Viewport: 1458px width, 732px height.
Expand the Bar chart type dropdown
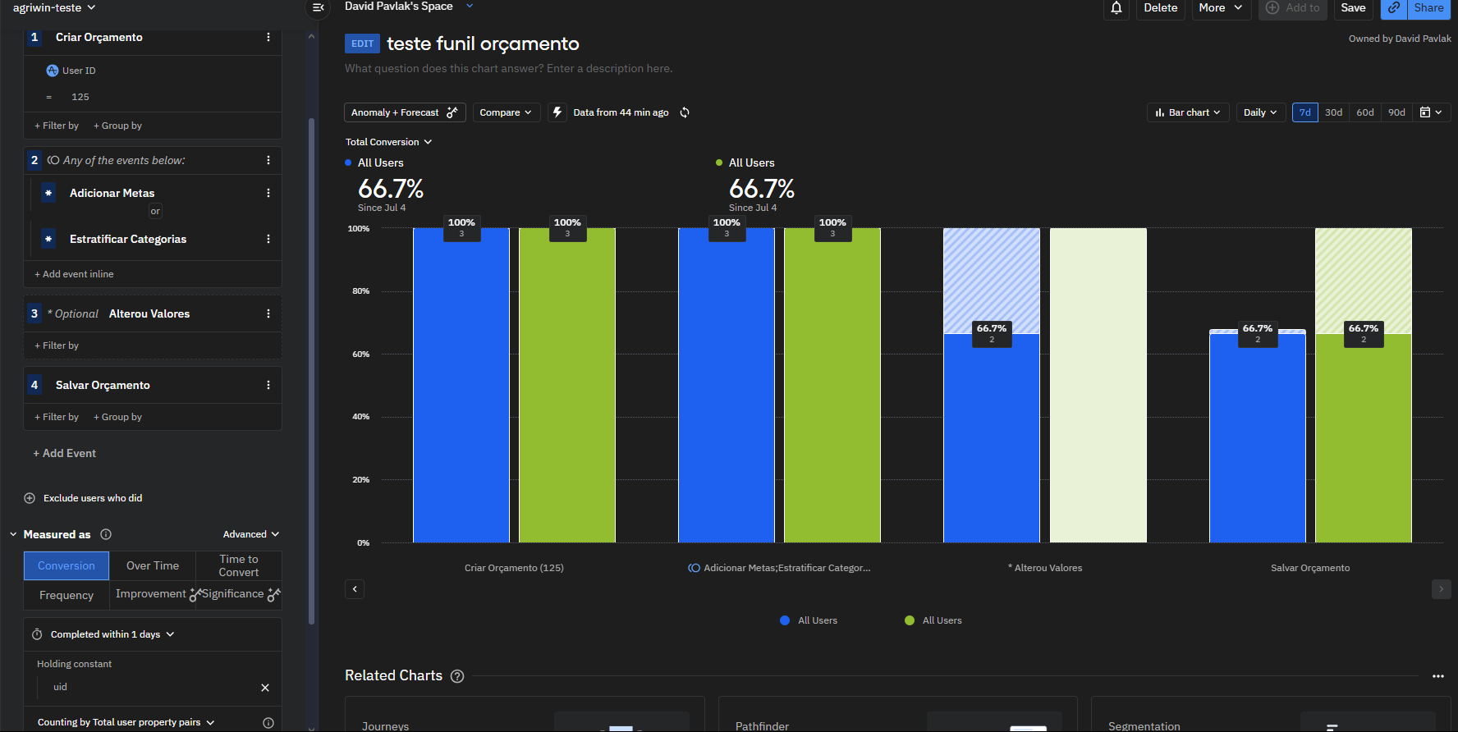(1187, 112)
